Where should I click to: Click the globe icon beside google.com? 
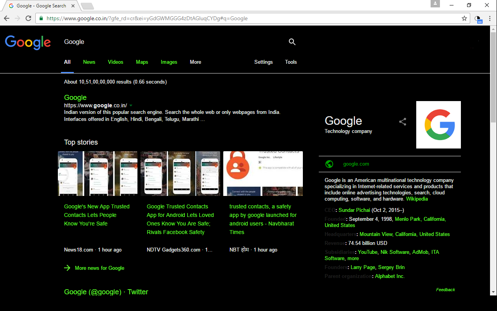[329, 164]
